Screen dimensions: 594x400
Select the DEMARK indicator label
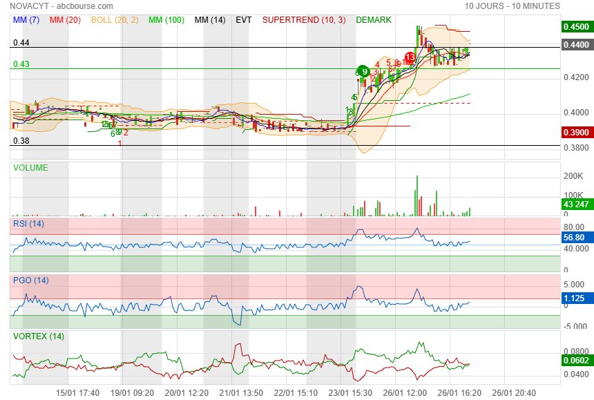(x=374, y=20)
